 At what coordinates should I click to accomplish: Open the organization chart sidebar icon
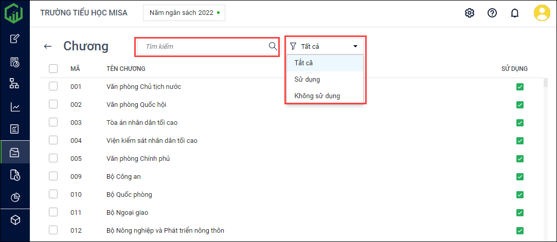tap(15, 84)
